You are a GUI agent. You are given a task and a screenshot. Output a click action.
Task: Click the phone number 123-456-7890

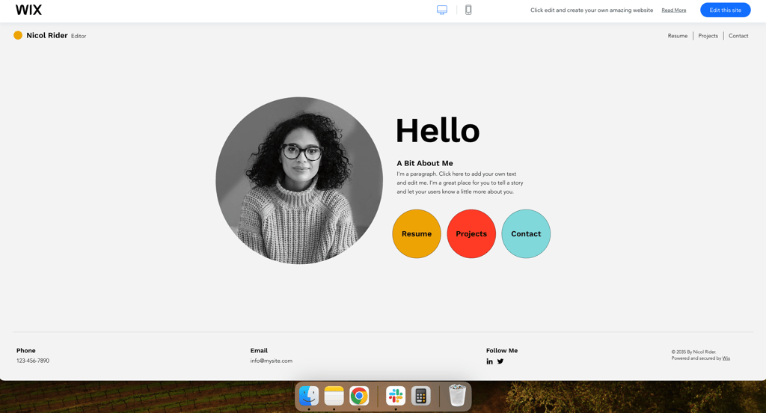[x=33, y=361]
